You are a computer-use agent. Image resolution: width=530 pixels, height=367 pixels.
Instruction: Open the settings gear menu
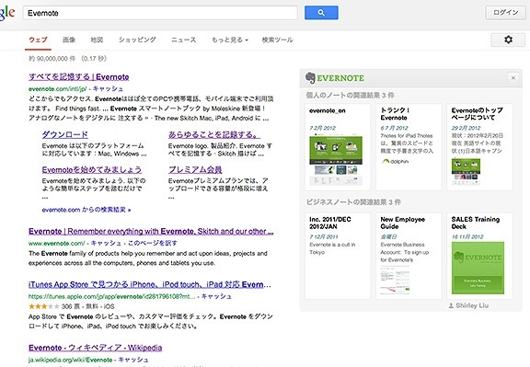(x=508, y=40)
